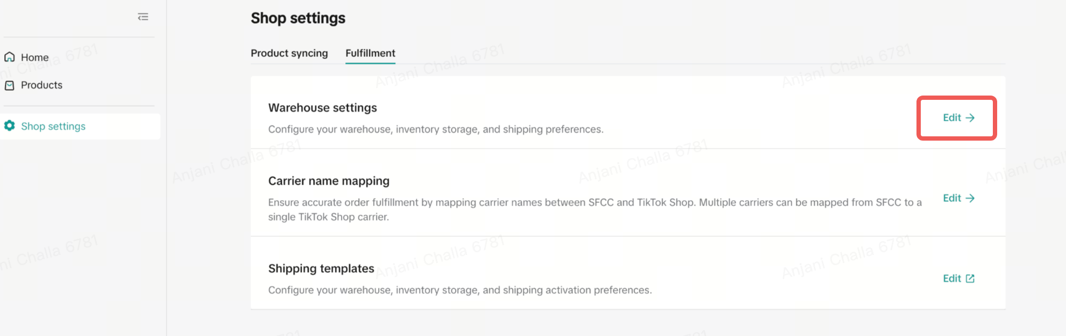This screenshot has height=336, width=1066.
Task: Collapse the sidebar using the menu-fold icon
Action: point(143,17)
